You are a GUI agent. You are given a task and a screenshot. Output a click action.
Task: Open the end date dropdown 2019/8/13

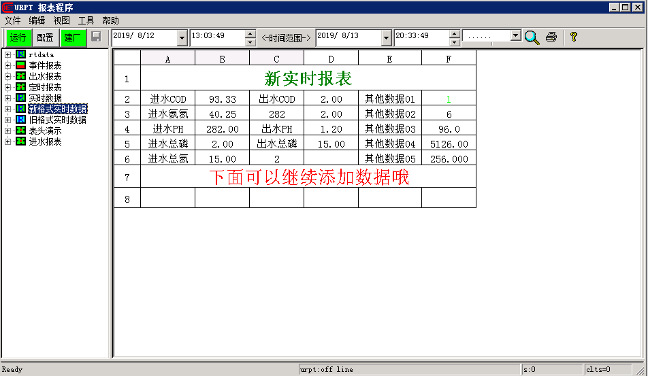pyautogui.click(x=387, y=37)
